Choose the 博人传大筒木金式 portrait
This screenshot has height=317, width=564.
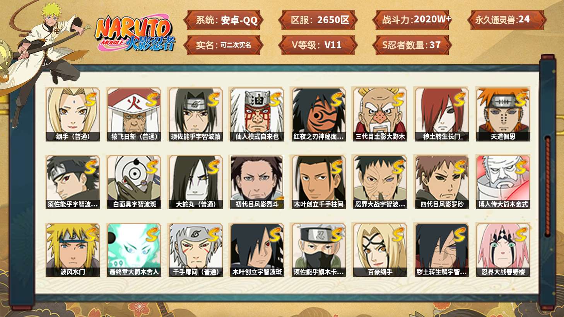click(503, 182)
